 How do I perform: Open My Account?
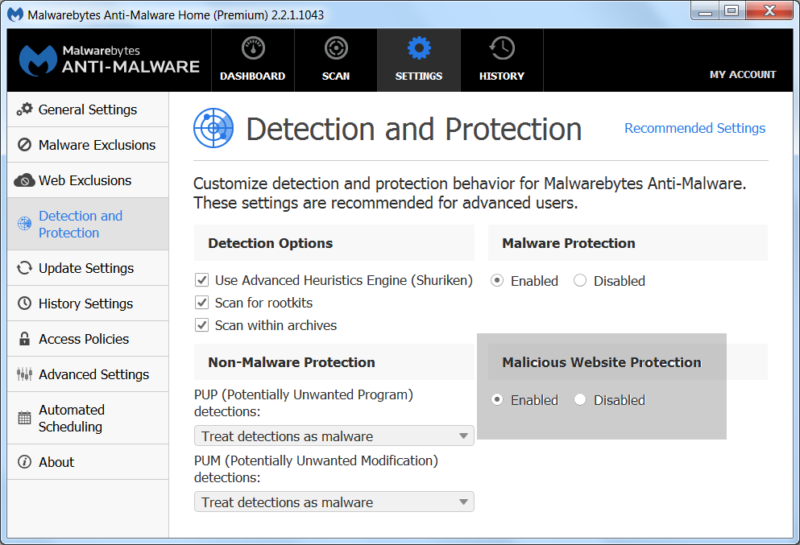[x=742, y=74]
